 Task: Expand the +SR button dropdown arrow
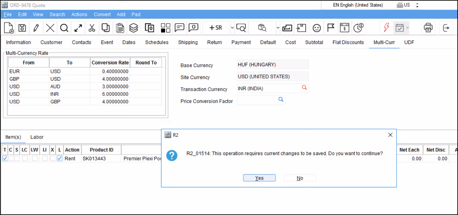[232, 28]
